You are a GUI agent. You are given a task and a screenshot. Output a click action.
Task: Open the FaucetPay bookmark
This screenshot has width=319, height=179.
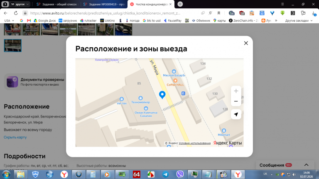click(173, 20)
